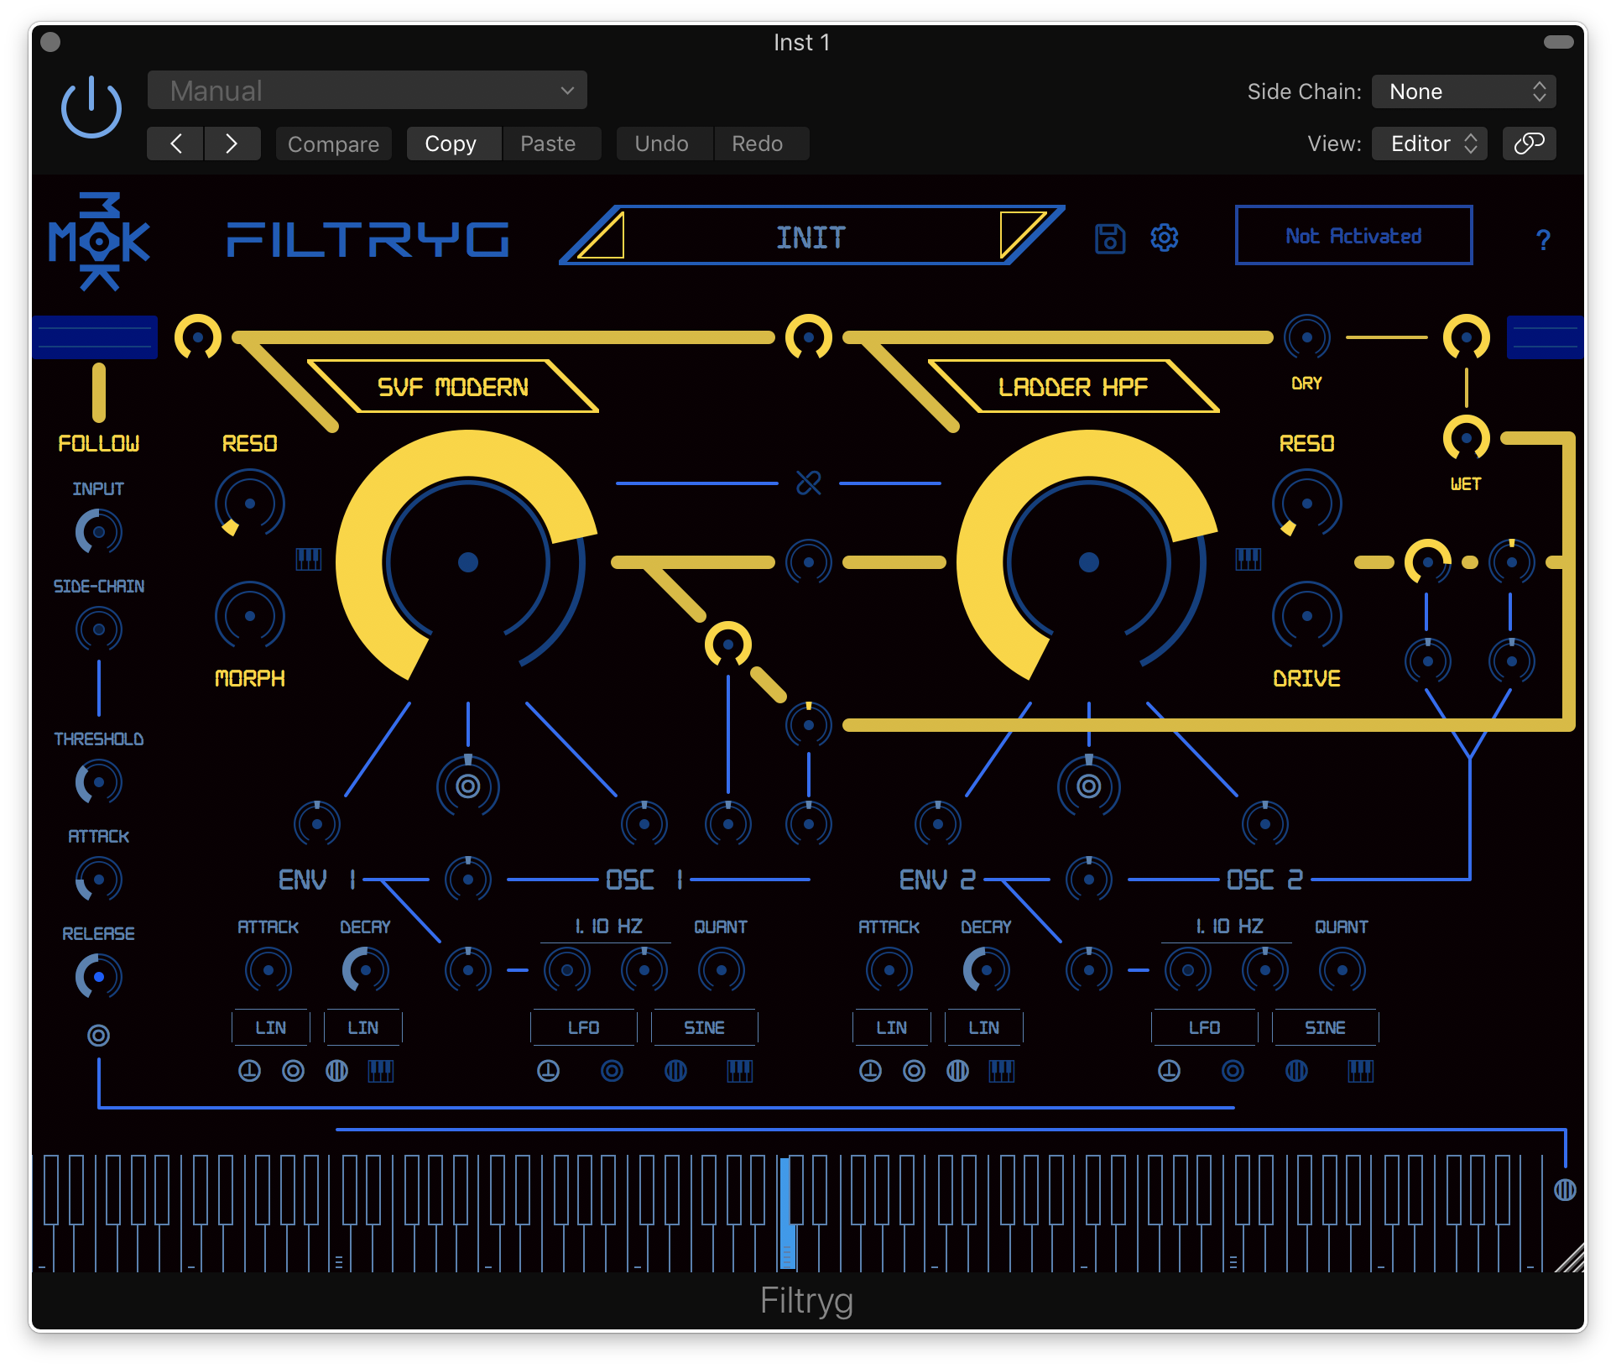The height and width of the screenshot is (1368, 1616).
Task: Click the filter link icon between filters
Action: (x=808, y=483)
